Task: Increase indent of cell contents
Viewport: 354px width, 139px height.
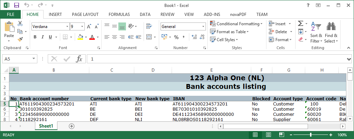Action: click(138, 37)
